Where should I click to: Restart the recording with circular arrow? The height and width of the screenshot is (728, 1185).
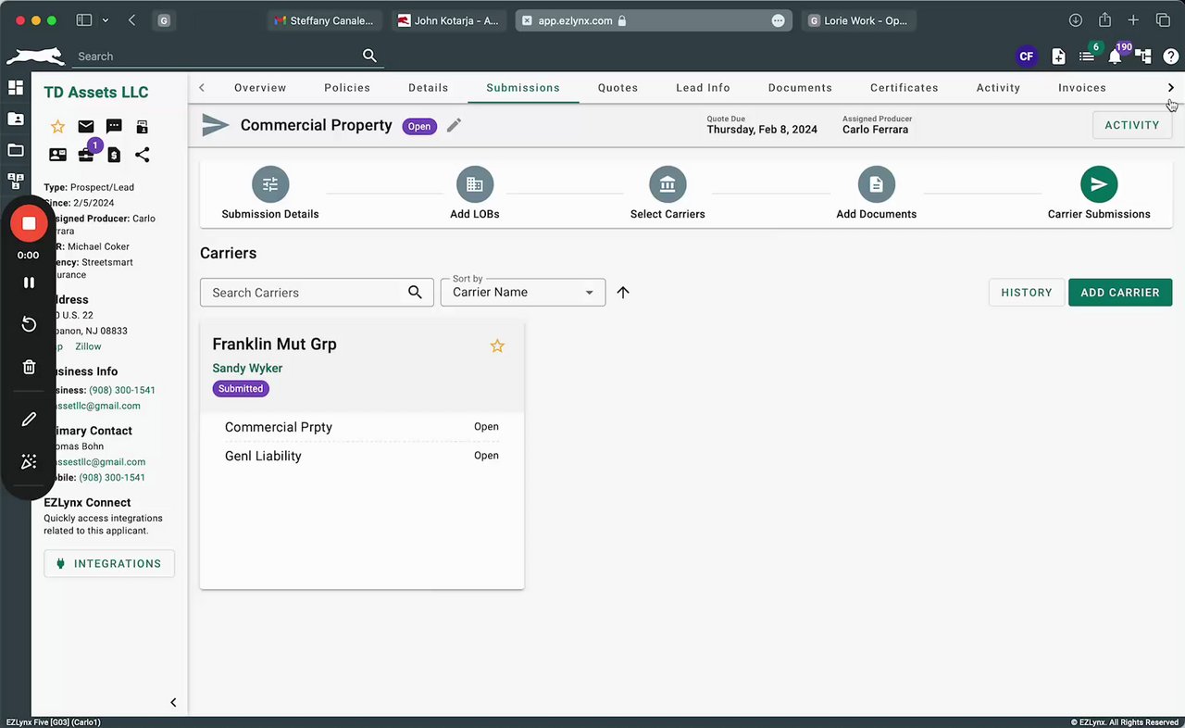(29, 324)
